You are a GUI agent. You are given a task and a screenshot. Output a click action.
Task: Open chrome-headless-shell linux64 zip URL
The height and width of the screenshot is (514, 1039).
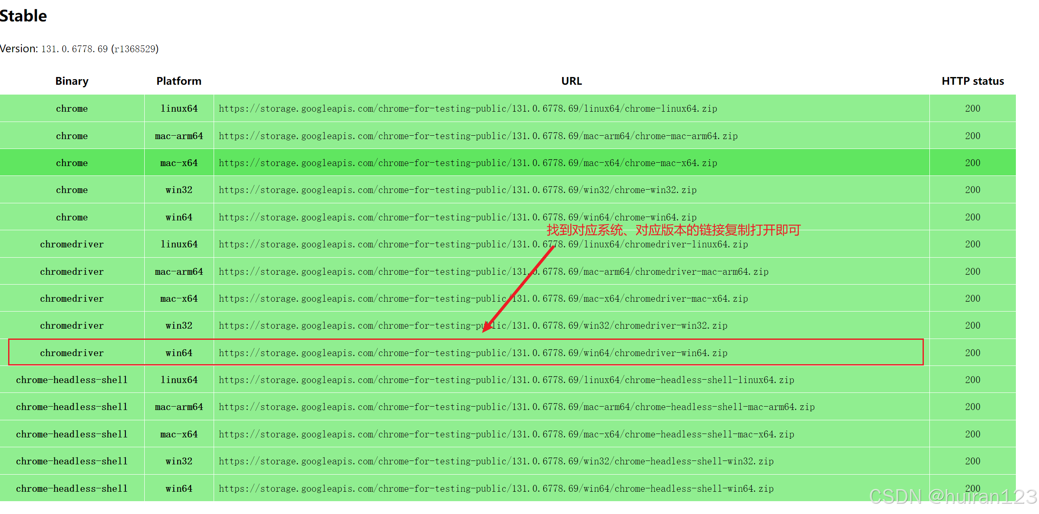506,380
